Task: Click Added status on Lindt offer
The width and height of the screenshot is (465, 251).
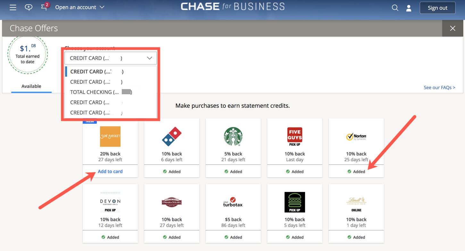Action: [356, 237]
